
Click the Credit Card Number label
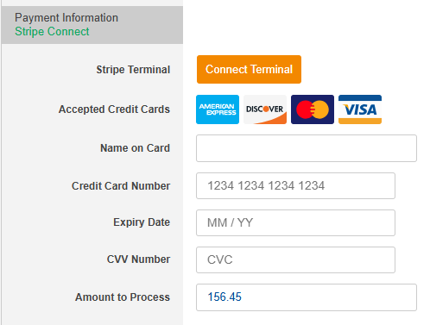[x=121, y=186]
